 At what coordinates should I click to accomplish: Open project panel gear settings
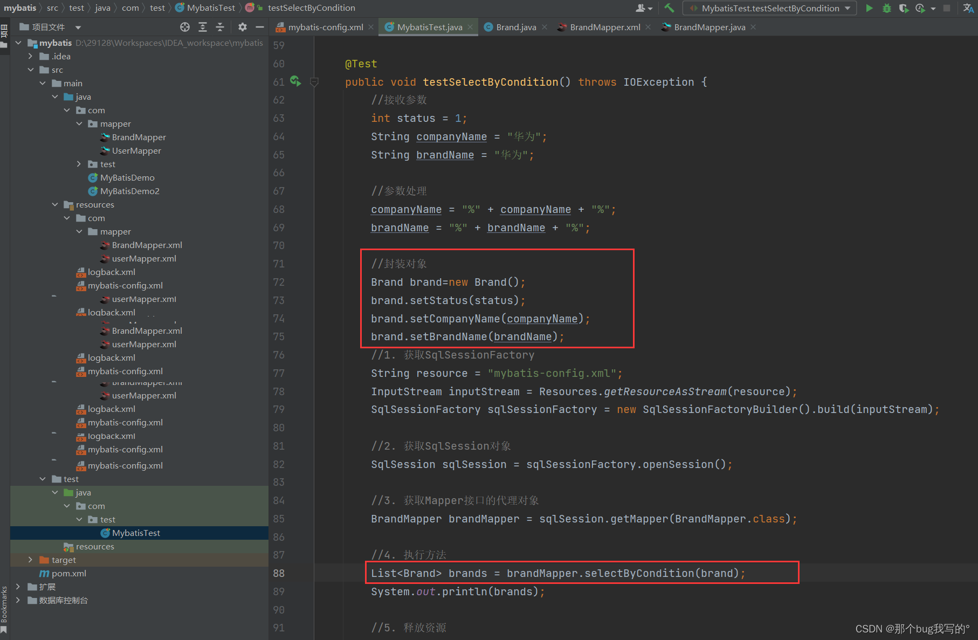[243, 27]
